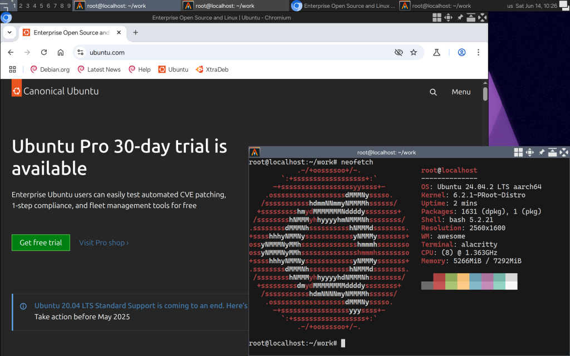The image size is (570, 356).
Task: Switch to workspace tag 5
Action: (x=41, y=6)
